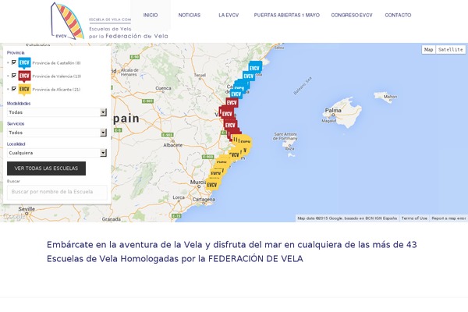The height and width of the screenshot is (312, 468).
Task: Click VER TODAS LAS ESCUELAS button
Action: (46, 168)
